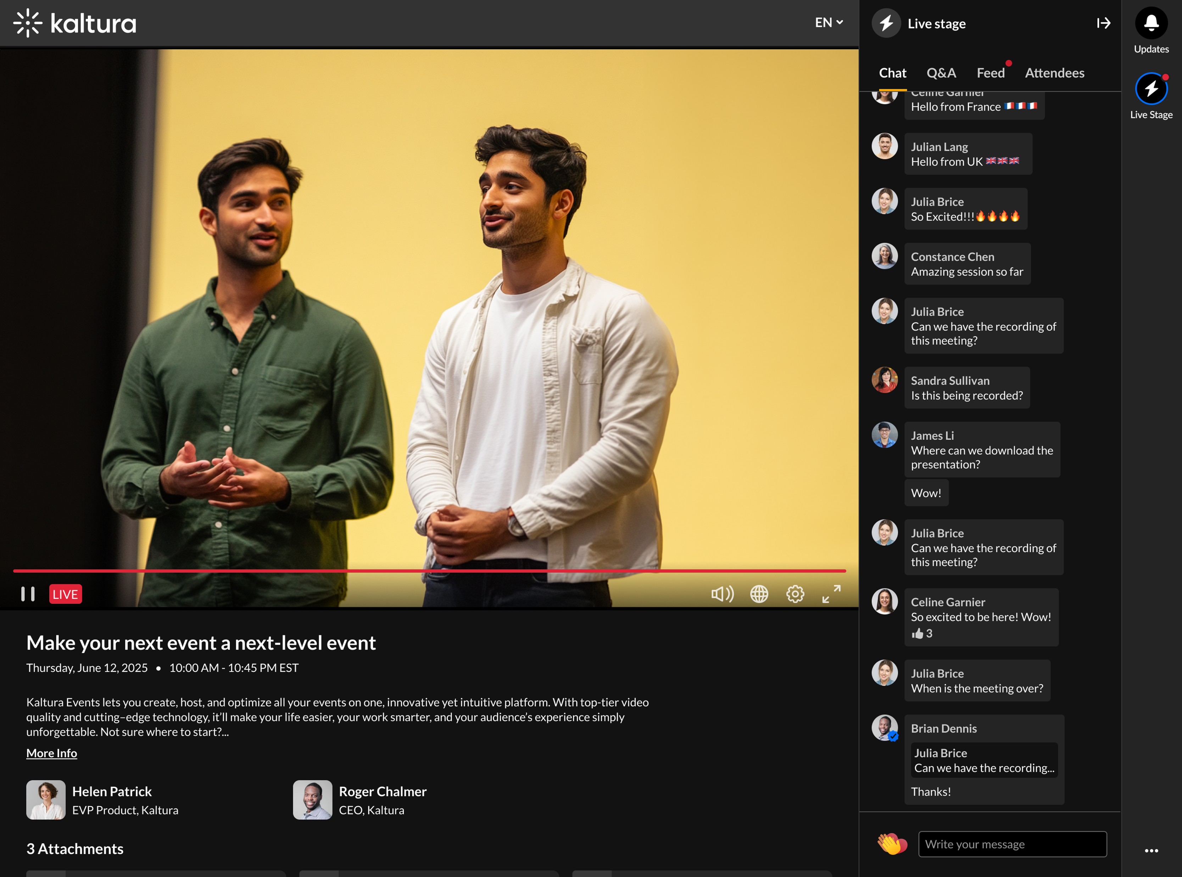
Task: View the Attendees tab
Action: [x=1054, y=73]
